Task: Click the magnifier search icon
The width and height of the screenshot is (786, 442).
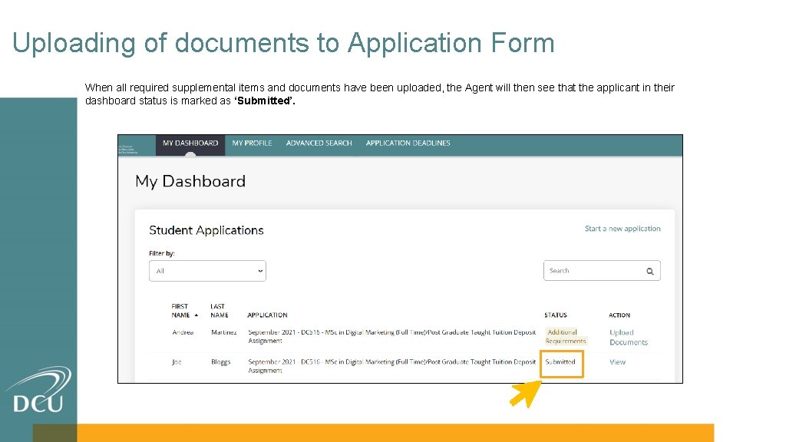Action: pyautogui.click(x=649, y=271)
